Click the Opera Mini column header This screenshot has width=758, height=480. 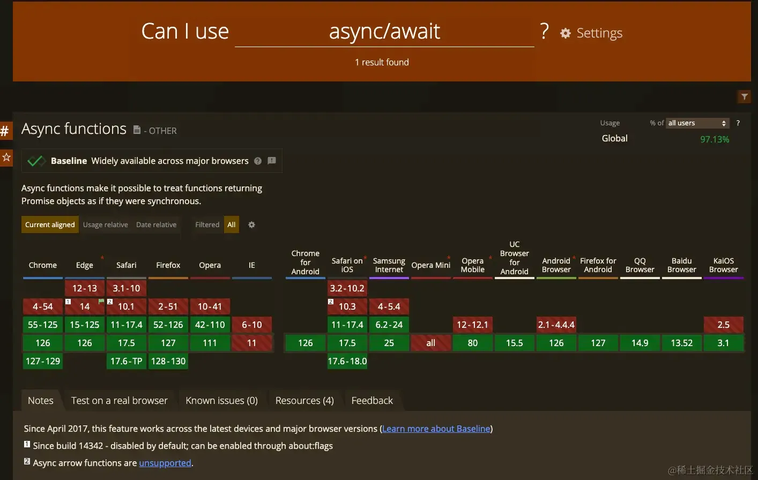(x=431, y=265)
